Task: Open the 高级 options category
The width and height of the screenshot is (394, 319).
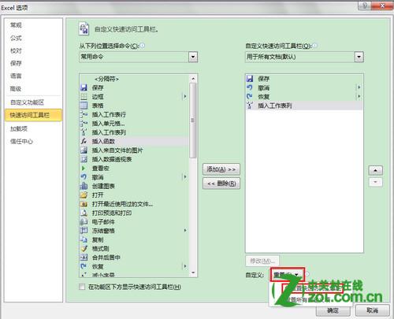Action: pyautogui.click(x=33, y=89)
